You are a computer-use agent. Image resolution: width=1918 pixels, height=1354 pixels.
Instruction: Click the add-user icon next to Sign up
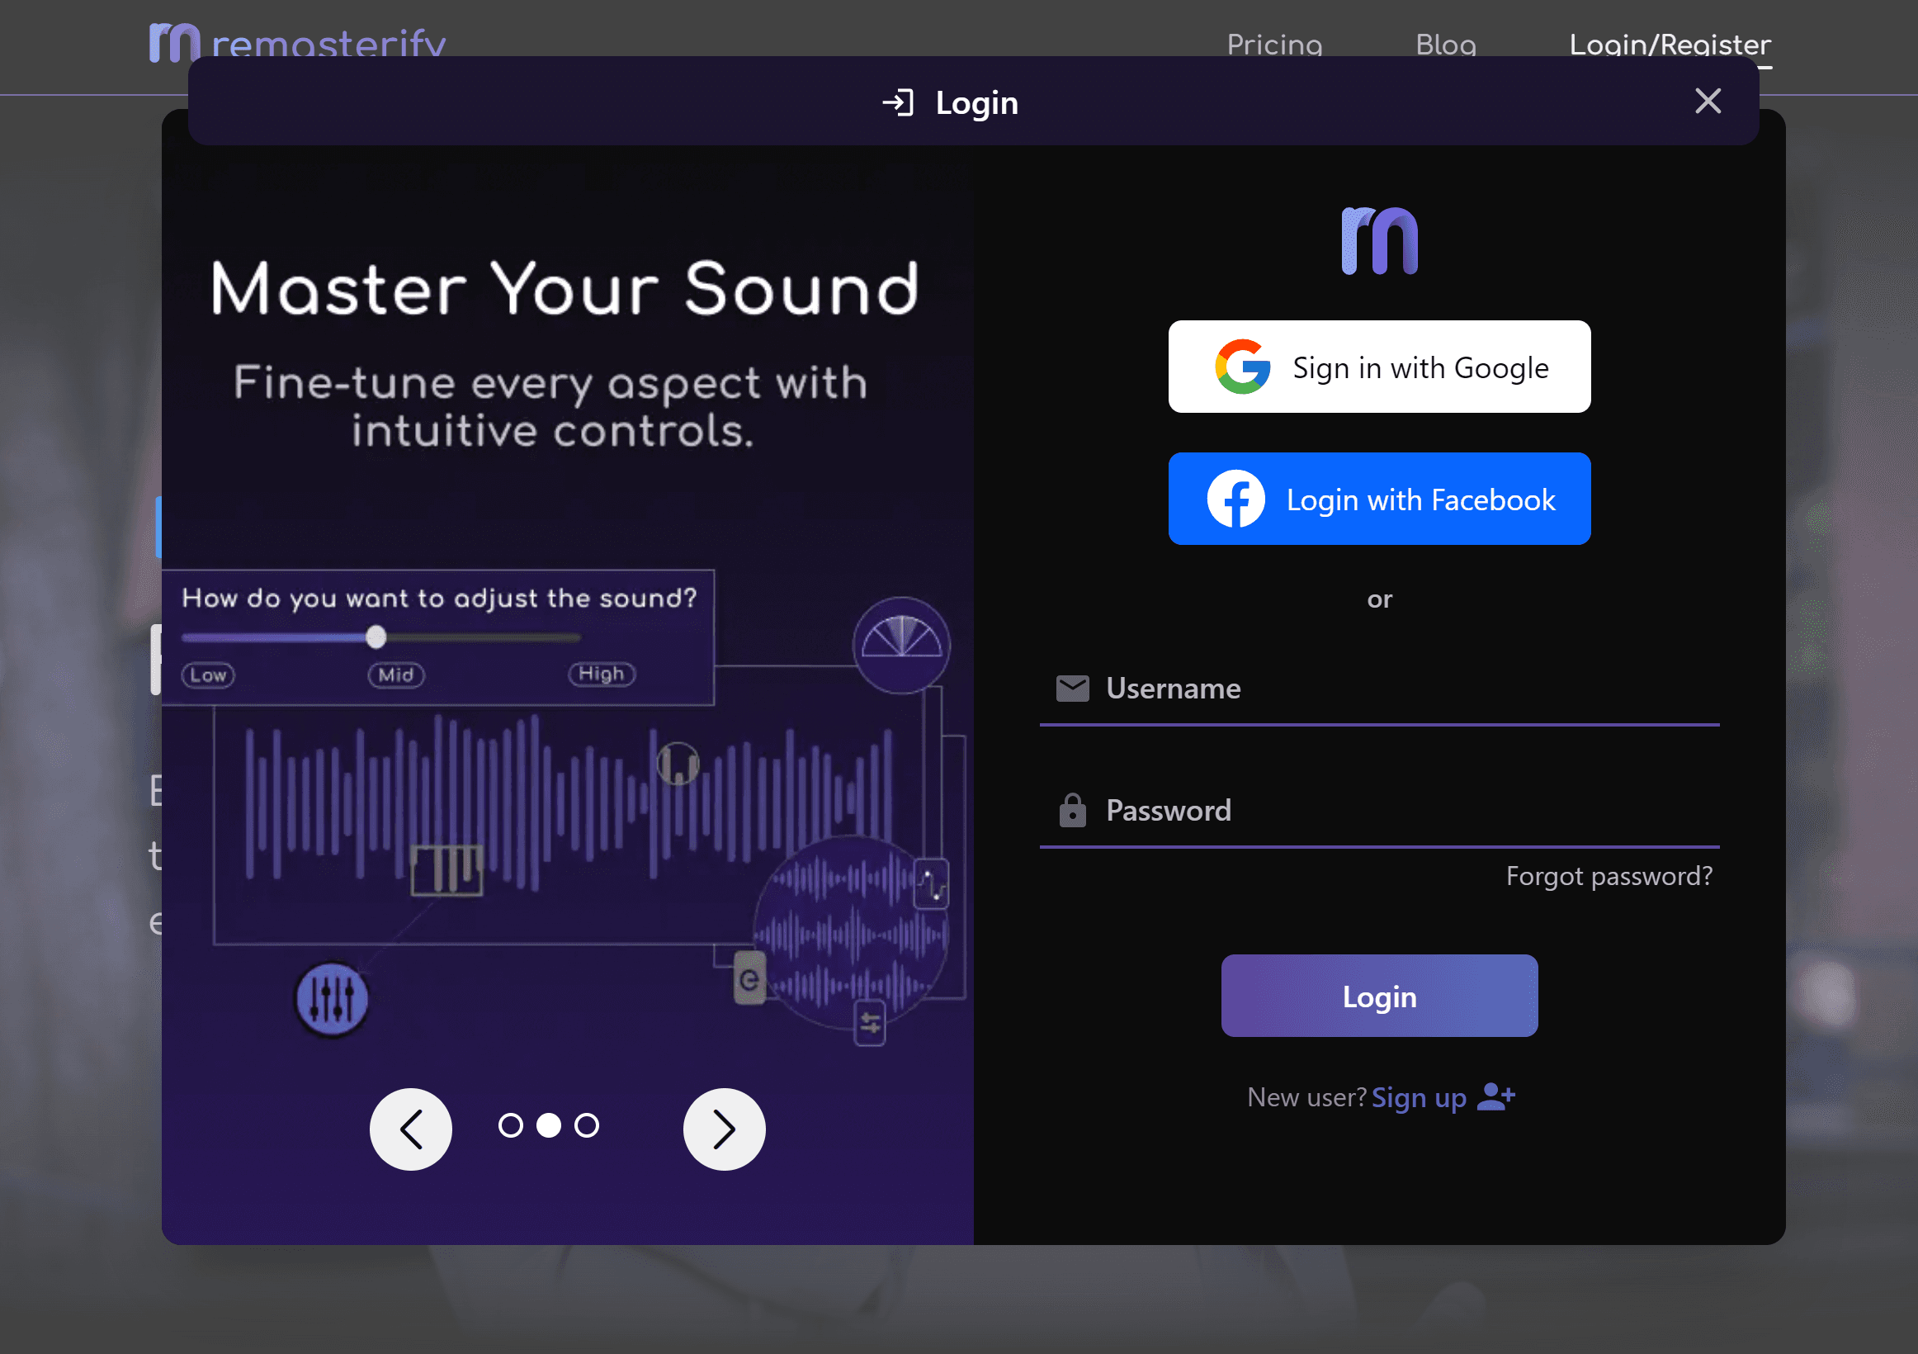tap(1495, 1096)
